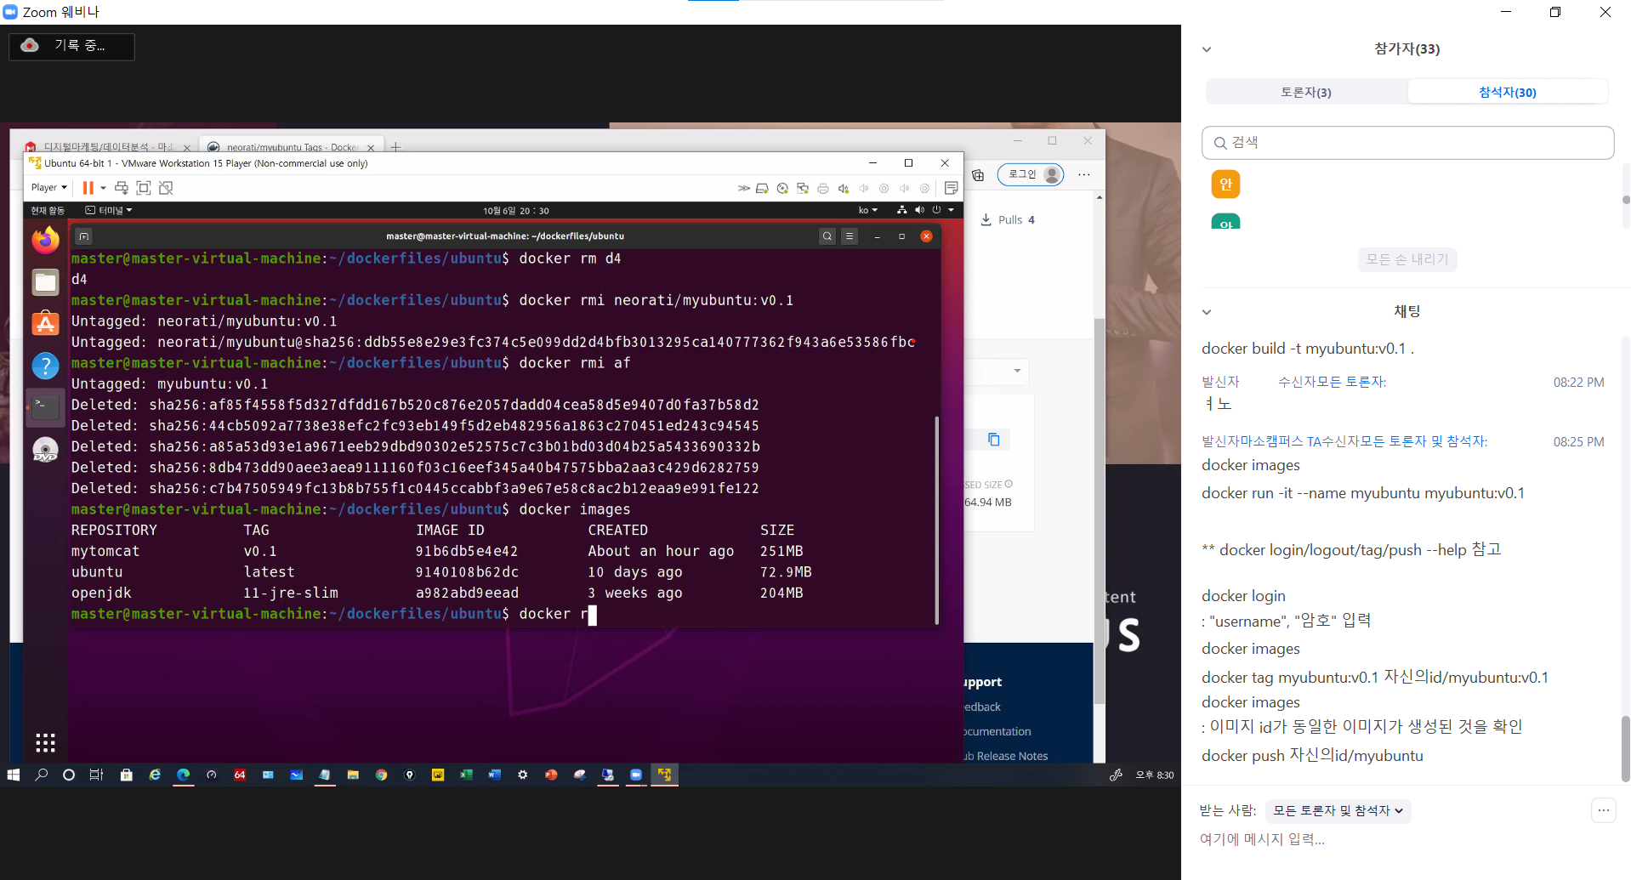Open the terminal hamburger menu

click(x=850, y=236)
